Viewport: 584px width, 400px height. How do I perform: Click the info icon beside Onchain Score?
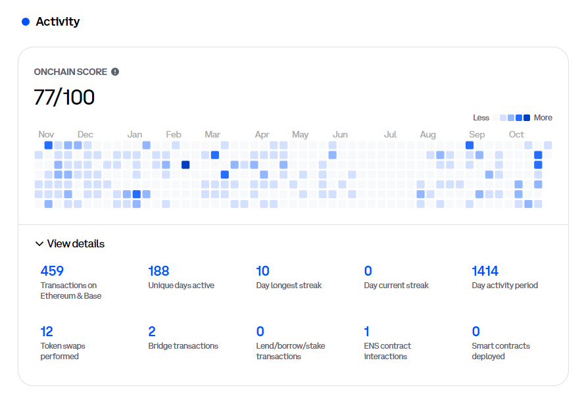pos(115,72)
